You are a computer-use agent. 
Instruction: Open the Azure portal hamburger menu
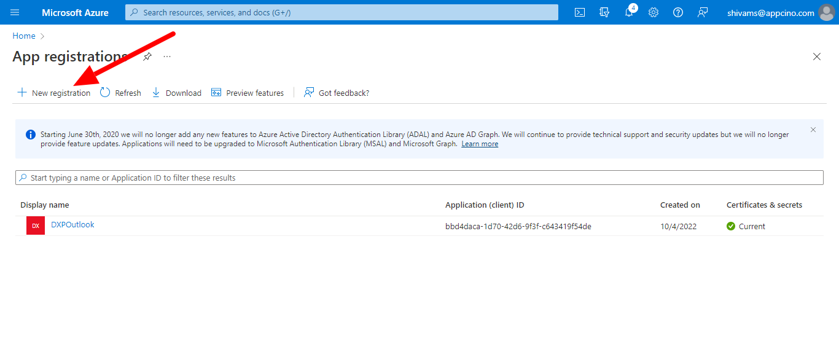(x=15, y=12)
